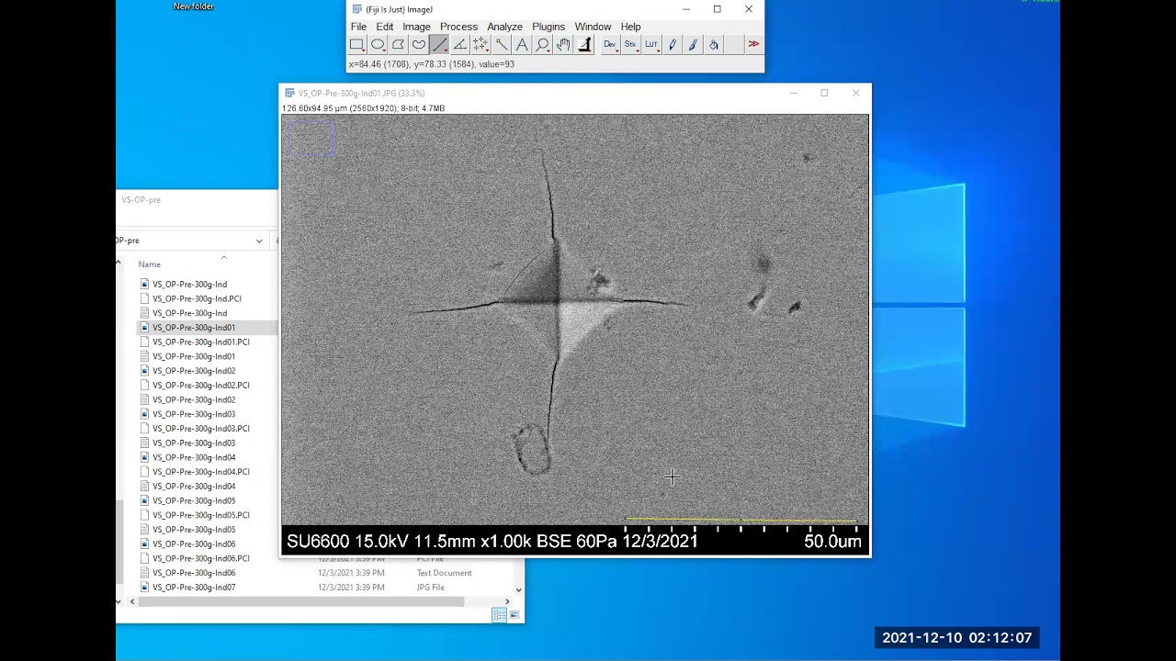Select the Rectangle selection tool
The height and width of the screenshot is (661, 1176).
(357, 44)
